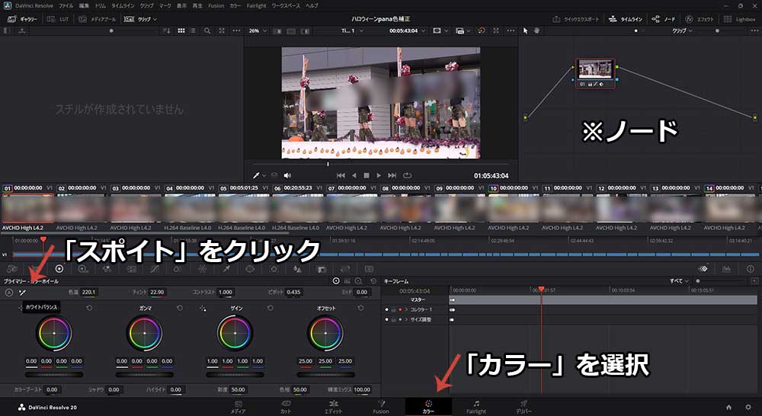Select clip thumbnail 02 in the filmstrip
Image resolution: width=762 pixels, height=416 pixels.
82,209
